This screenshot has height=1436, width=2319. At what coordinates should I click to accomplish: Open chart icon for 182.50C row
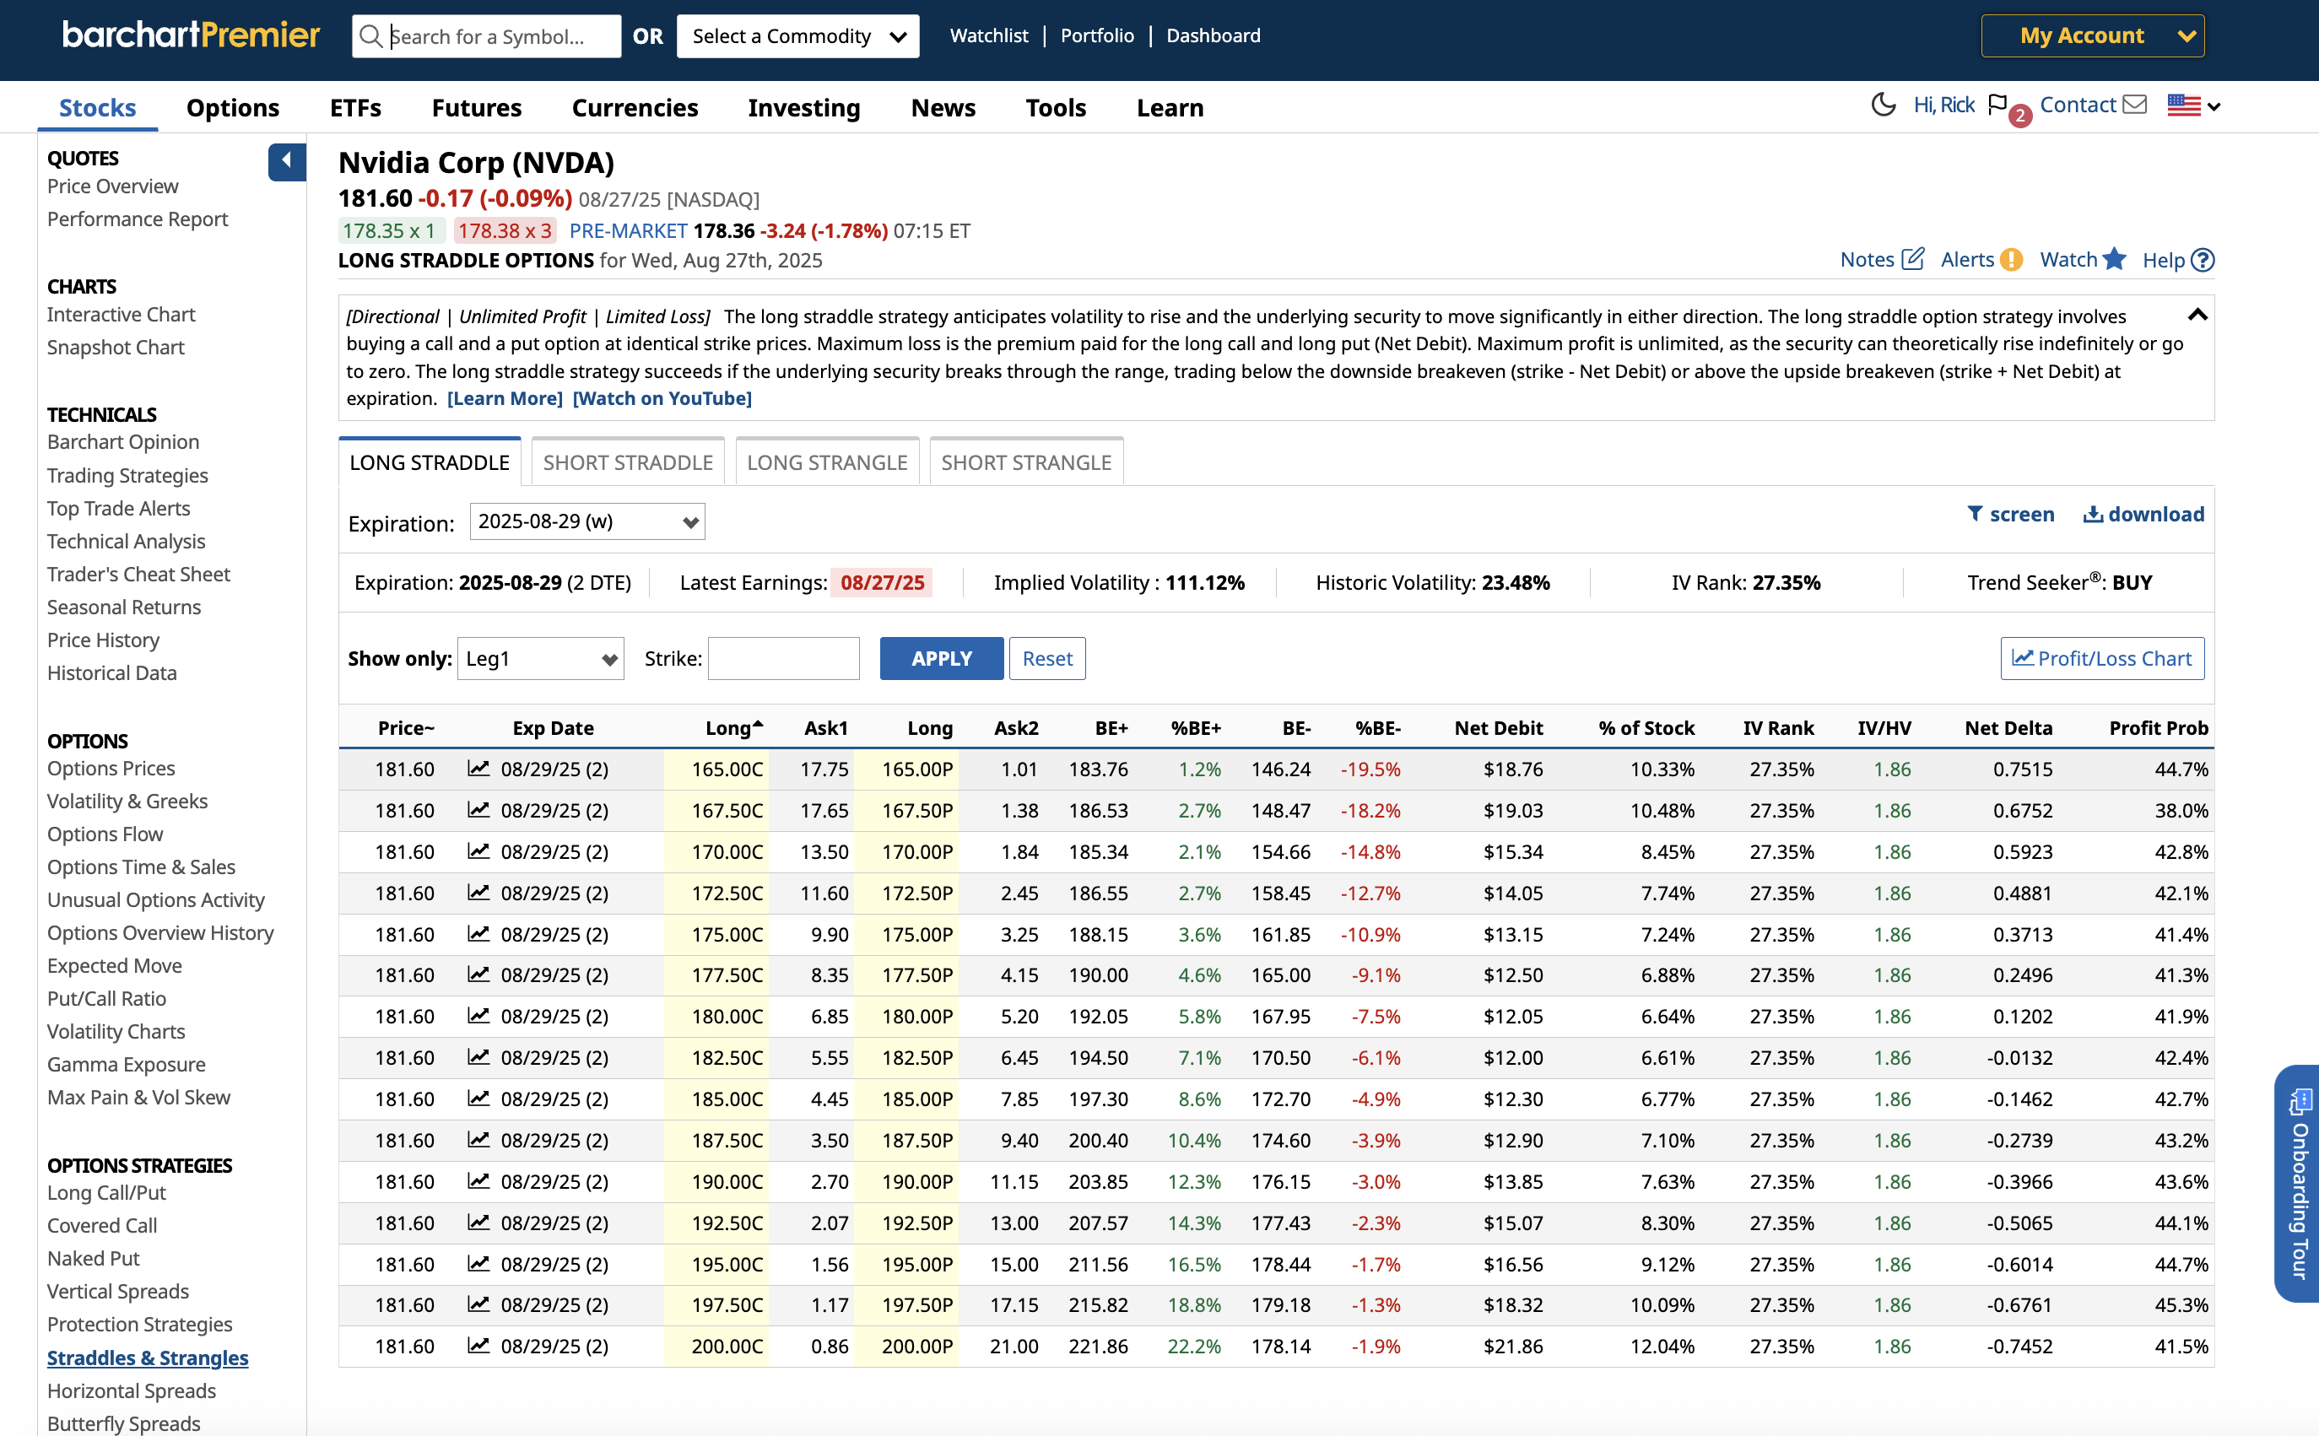[478, 1057]
